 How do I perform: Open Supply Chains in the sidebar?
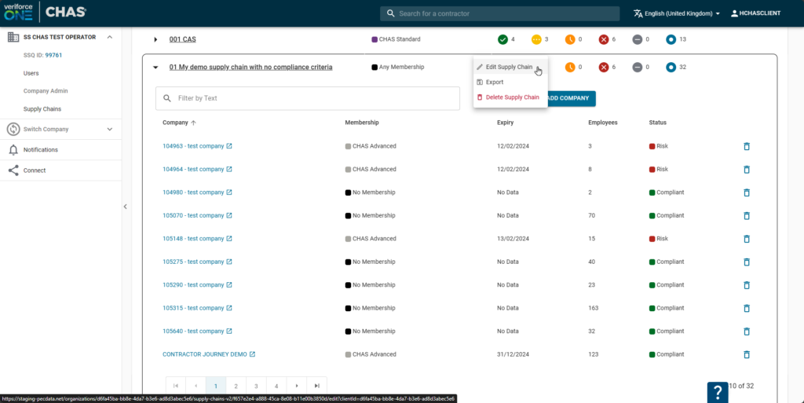pos(42,109)
